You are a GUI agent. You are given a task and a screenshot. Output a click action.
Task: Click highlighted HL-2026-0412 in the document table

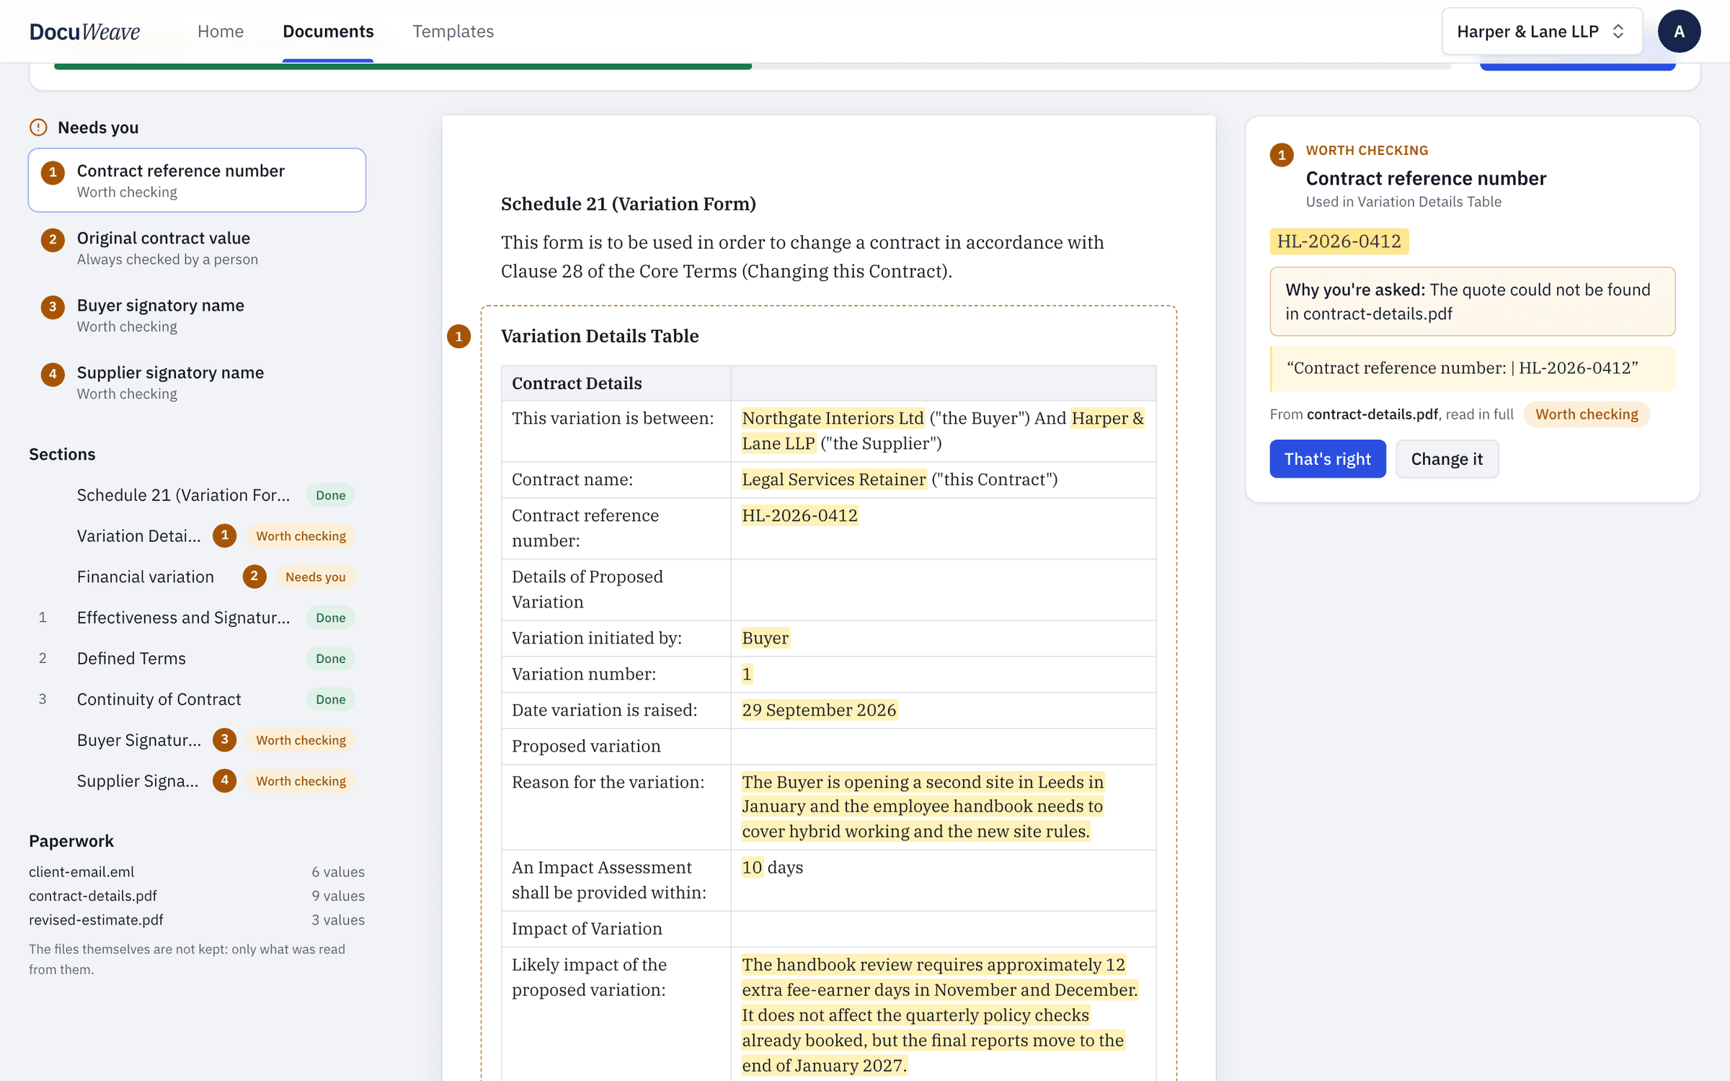click(x=799, y=515)
